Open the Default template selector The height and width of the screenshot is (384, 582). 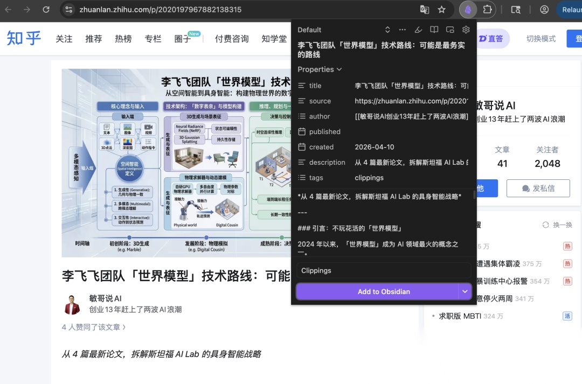pos(344,30)
